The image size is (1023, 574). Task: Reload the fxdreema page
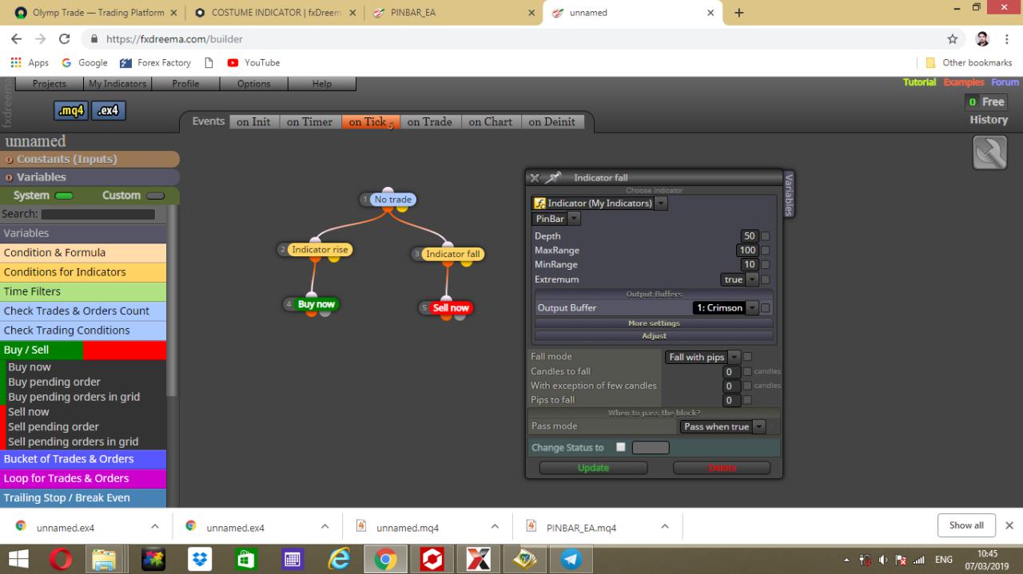(65, 38)
